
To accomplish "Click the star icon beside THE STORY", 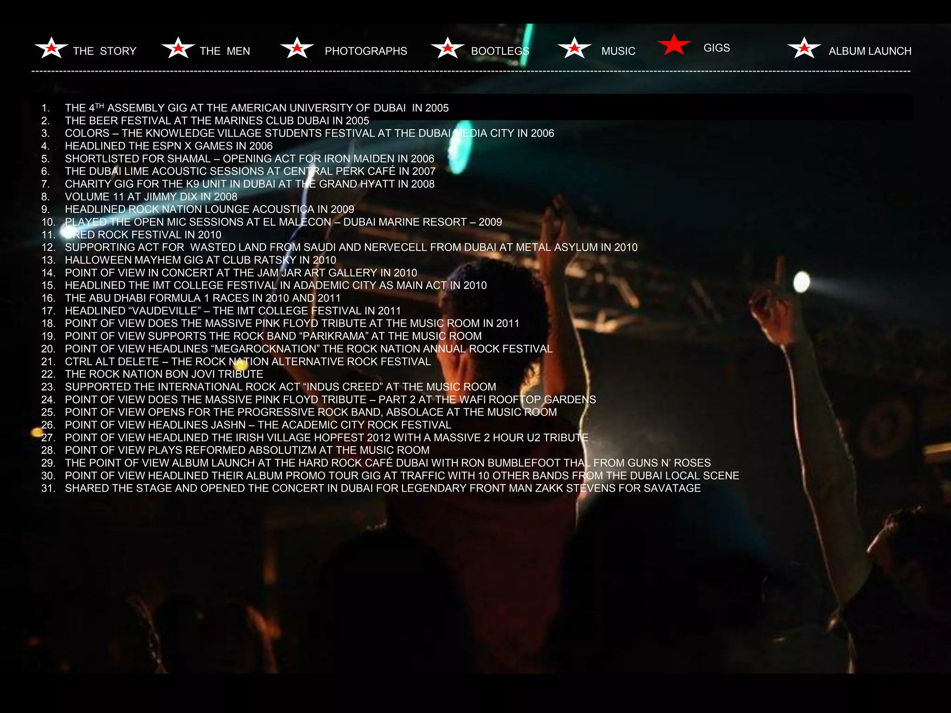I will click(52, 48).
